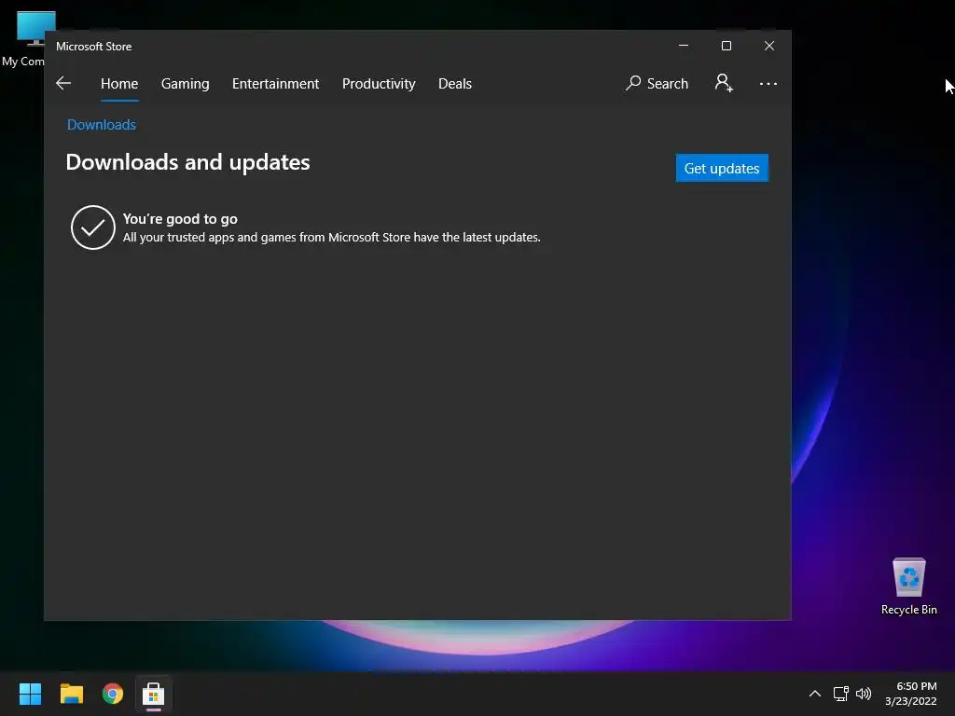Open the network status tray icon
Screen dimensions: 955x716
pyautogui.click(x=841, y=694)
